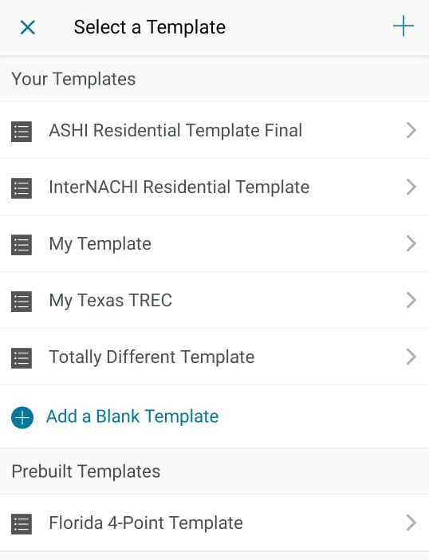This screenshot has width=429, height=560.
Task: Expand Totally Different Template chevron
Action: pos(411,357)
